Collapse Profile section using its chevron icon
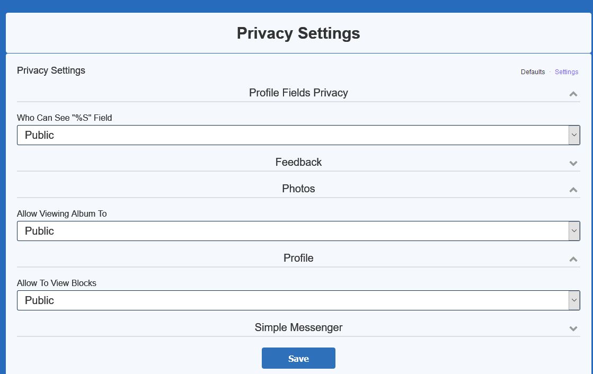 pos(573,259)
